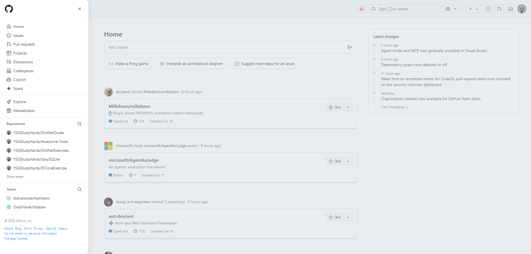This screenshot has height=254, width=531.
Task: Search repositories using the magnifier icon
Action: tap(80, 124)
